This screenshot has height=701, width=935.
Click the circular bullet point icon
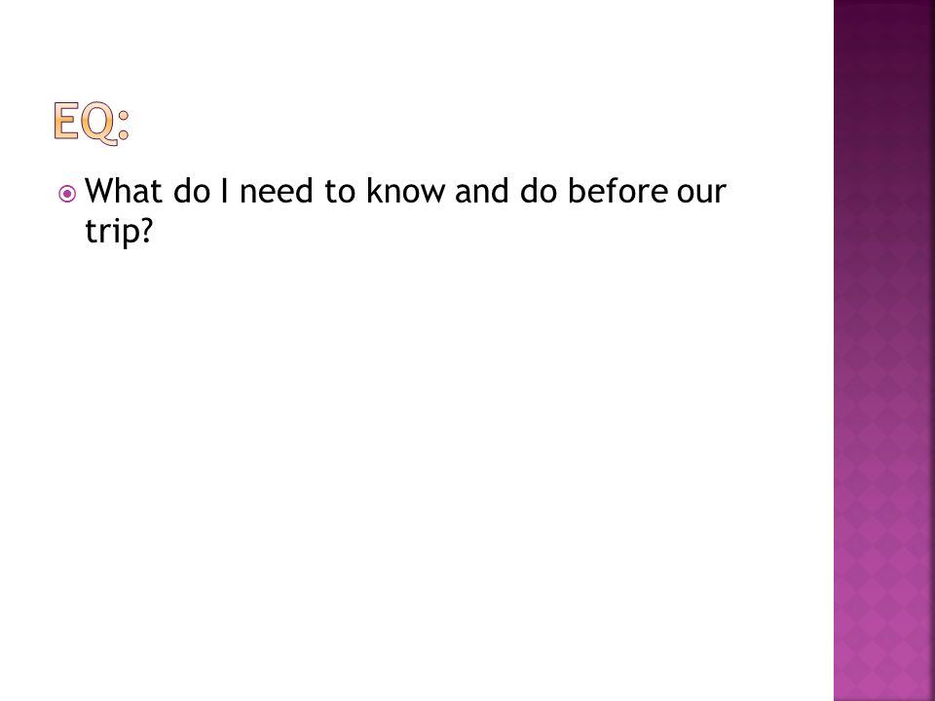[68, 194]
